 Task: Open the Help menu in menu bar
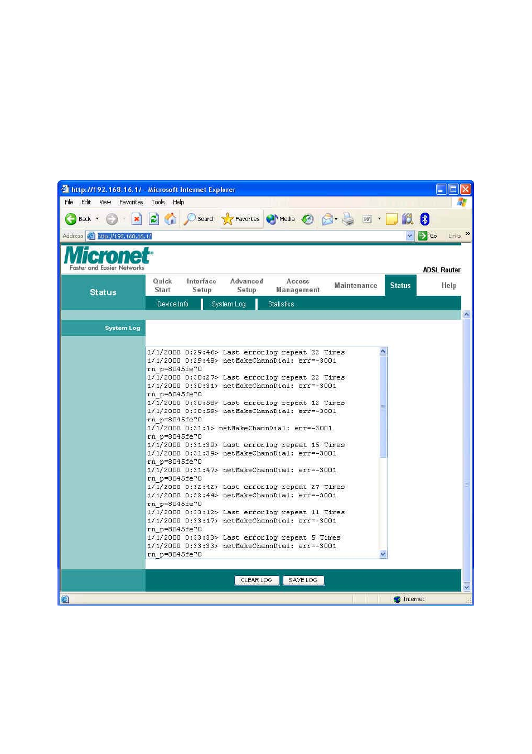click(x=178, y=202)
